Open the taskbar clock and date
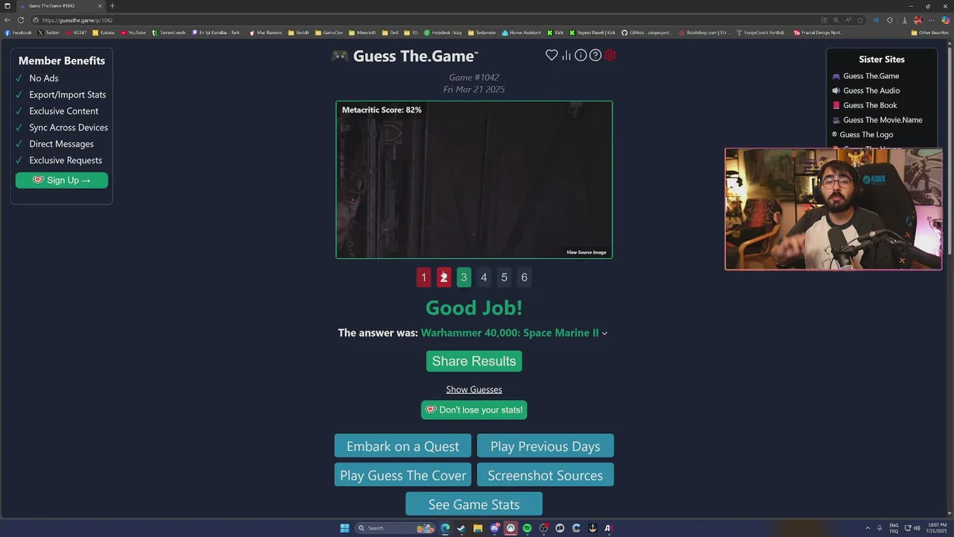 (x=935, y=528)
